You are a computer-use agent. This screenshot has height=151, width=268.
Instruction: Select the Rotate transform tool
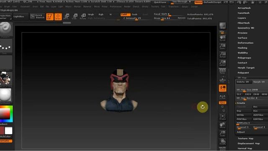click(x=83, y=16)
